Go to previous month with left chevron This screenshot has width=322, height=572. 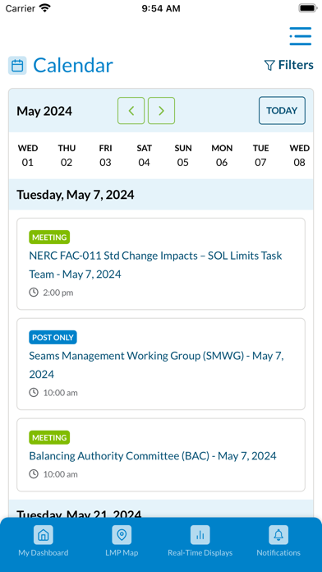(131, 110)
